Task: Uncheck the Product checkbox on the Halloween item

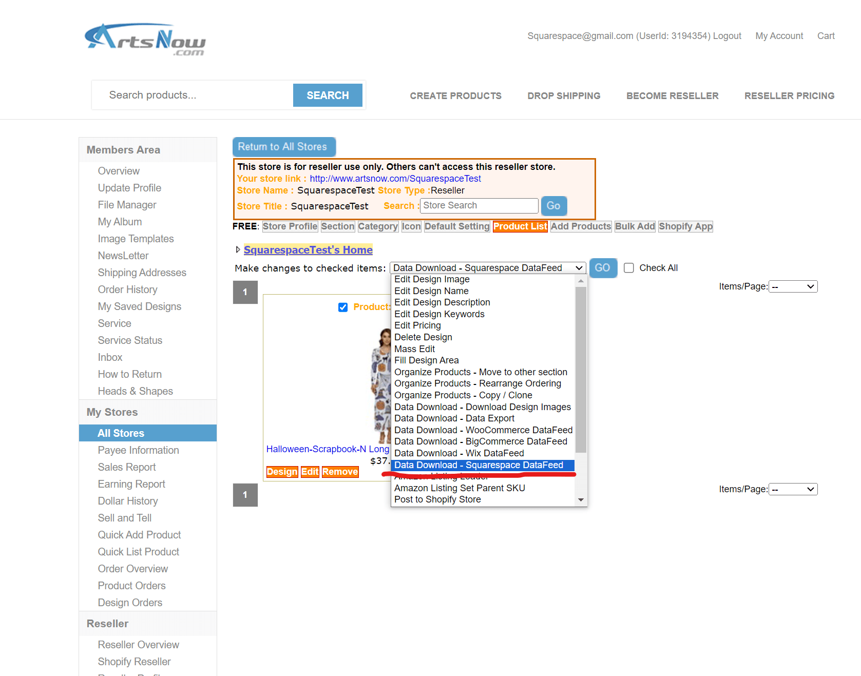Action: pyautogui.click(x=343, y=307)
